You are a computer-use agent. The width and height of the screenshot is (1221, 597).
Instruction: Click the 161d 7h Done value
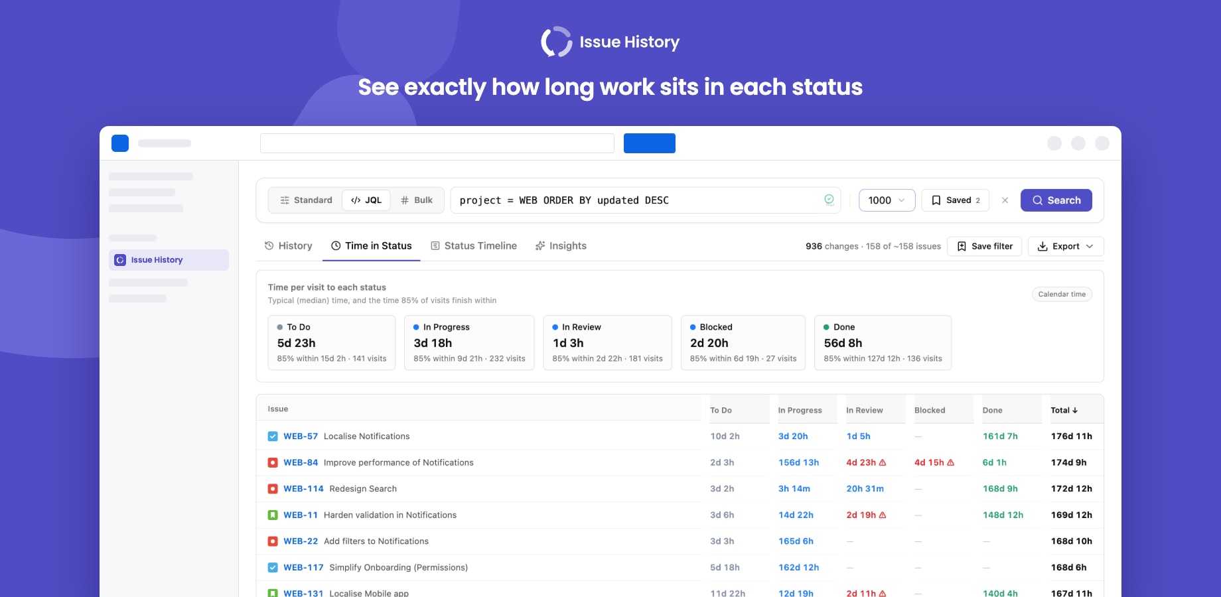click(1000, 436)
